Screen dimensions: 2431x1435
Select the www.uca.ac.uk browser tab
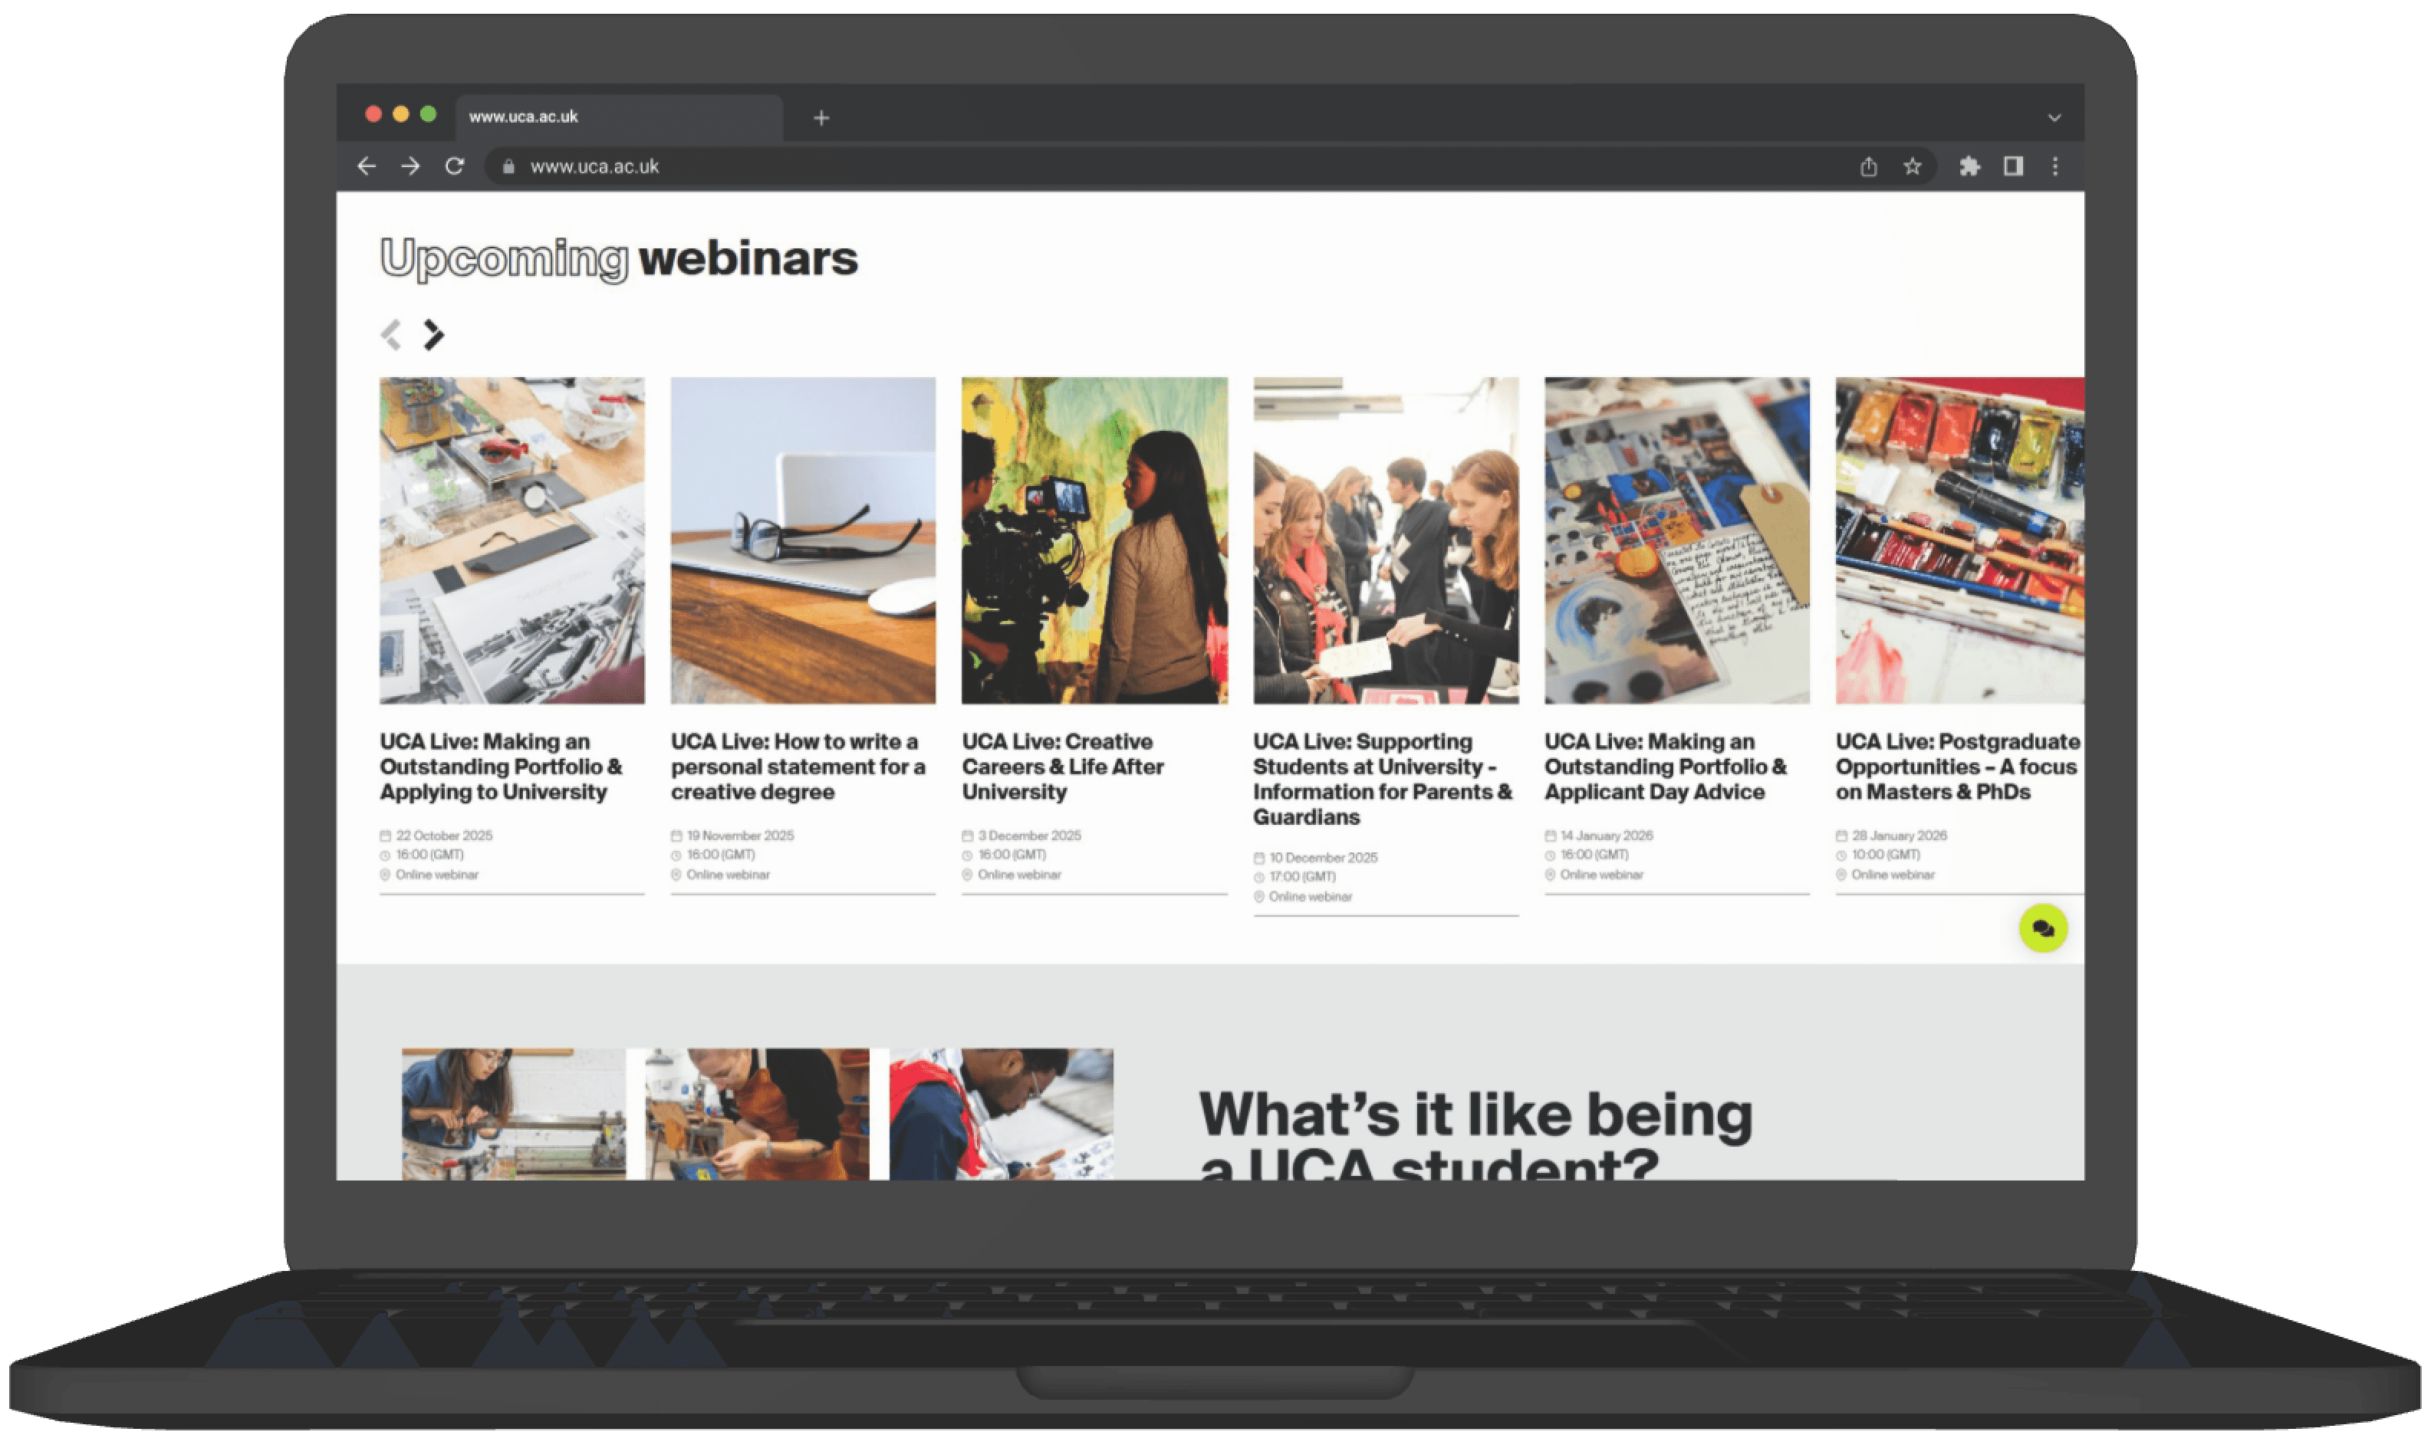coord(619,117)
